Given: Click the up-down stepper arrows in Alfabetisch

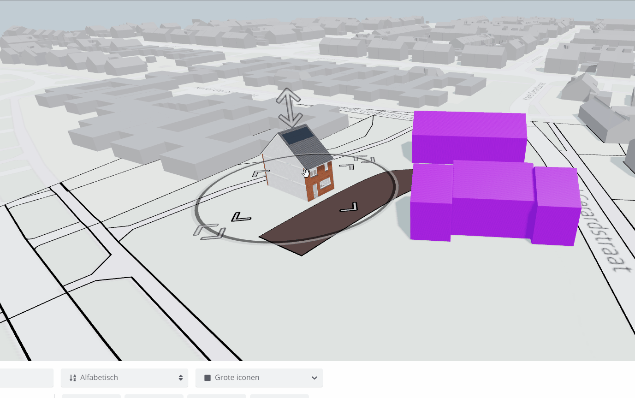Looking at the screenshot, I should [181, 378].
